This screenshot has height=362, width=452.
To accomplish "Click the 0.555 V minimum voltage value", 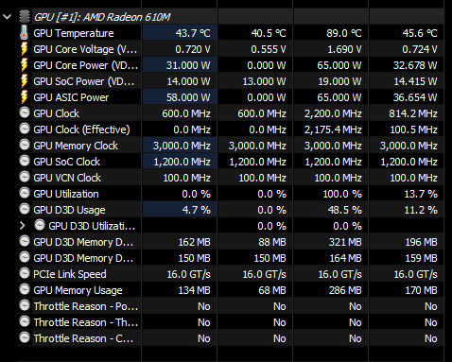I will coord(269,49).
